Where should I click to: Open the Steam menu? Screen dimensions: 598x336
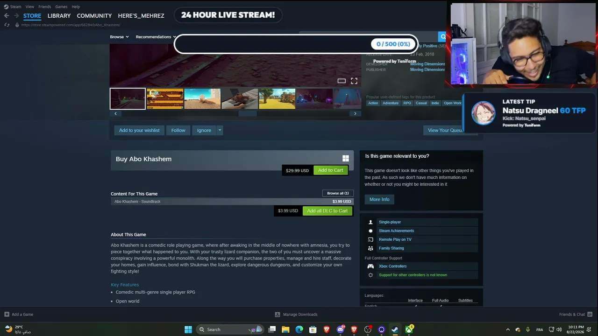(16, 7)
